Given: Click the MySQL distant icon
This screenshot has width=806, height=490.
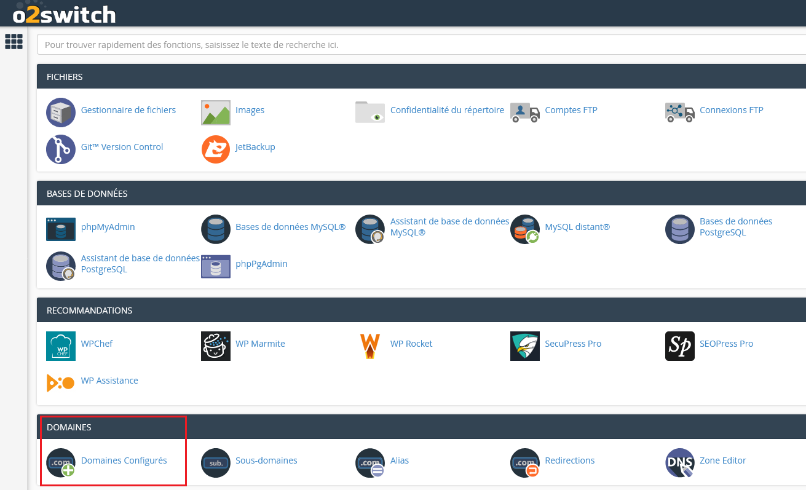Looking at the screenshot, I should point(525,229).
